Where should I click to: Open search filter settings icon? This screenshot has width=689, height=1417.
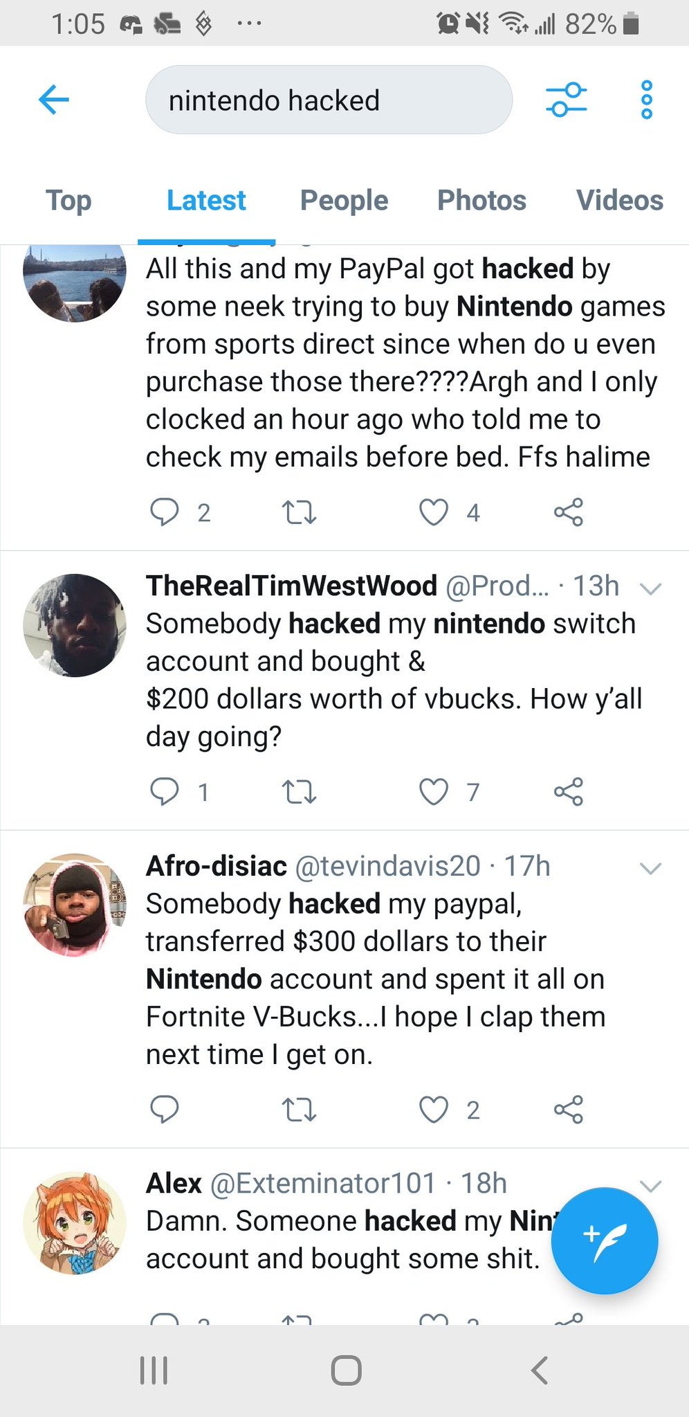click(566, 100)
